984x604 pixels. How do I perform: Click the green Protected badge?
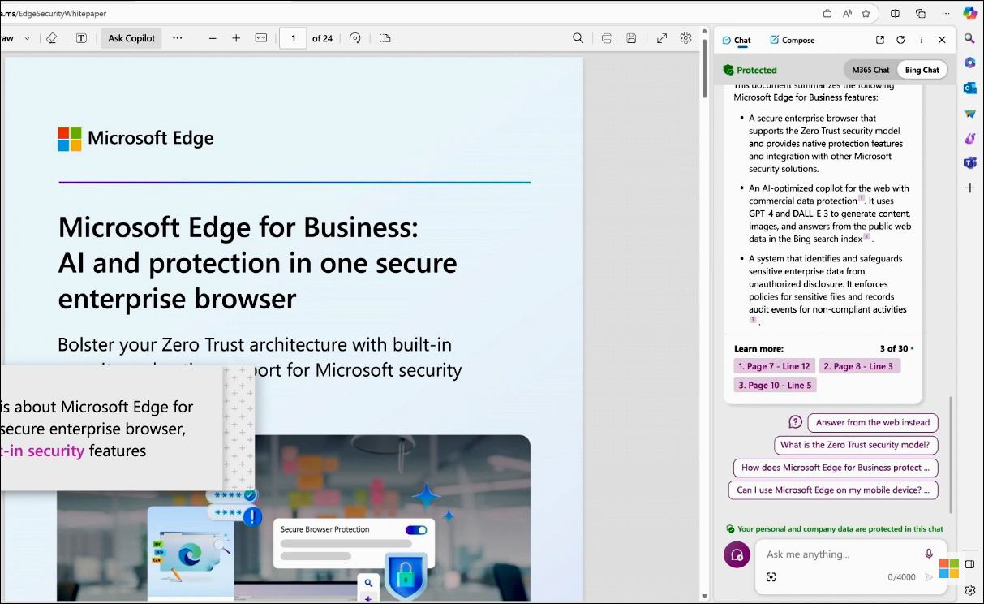click(750, 70)
